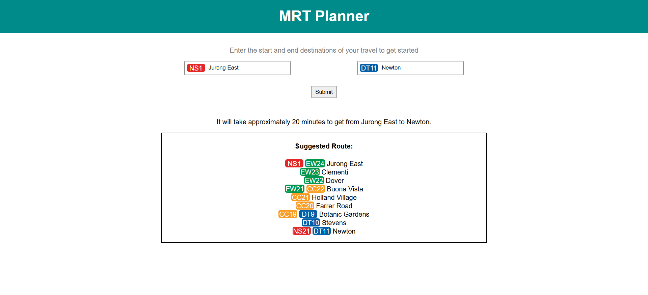Click the CC21 Holland Village badge
This screenshot has height=295, width=648.
coord(300,197)
